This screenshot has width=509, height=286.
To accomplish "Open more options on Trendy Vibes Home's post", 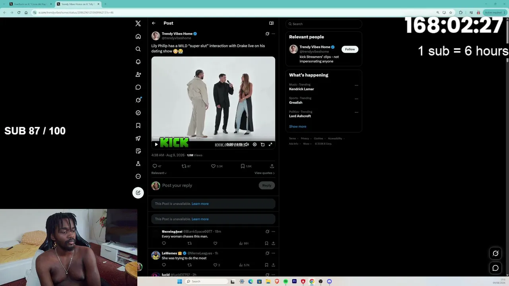I will [x=273, y=34].
